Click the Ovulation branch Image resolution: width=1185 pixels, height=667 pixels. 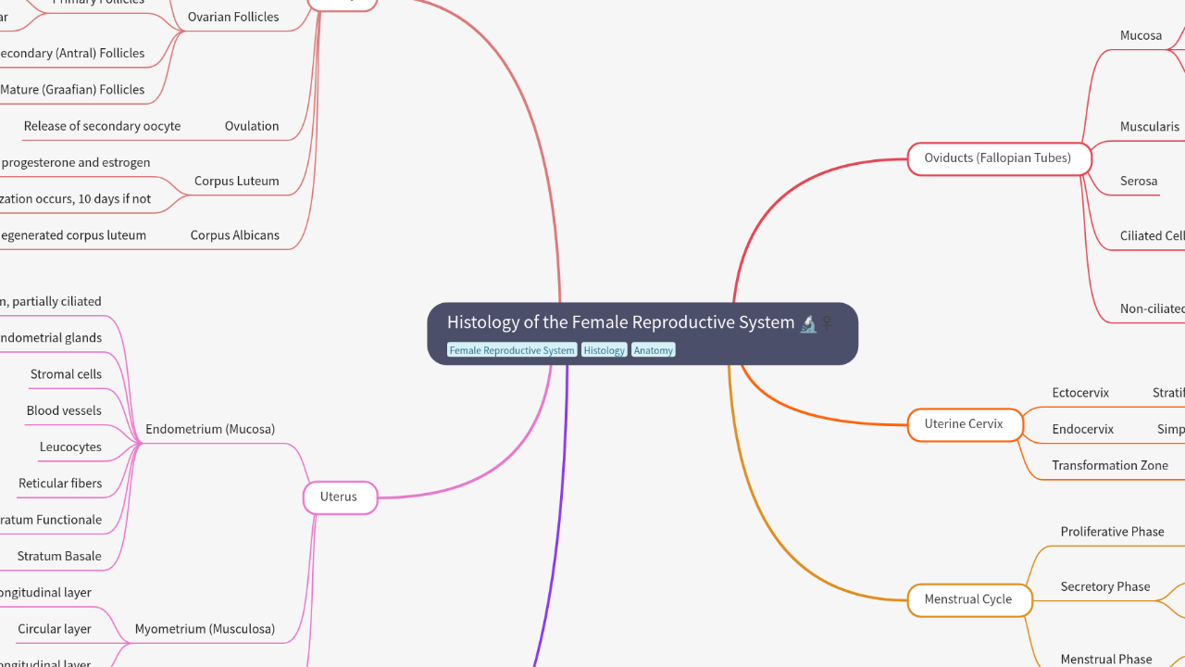pyautogui.click(x=252, y=126)
